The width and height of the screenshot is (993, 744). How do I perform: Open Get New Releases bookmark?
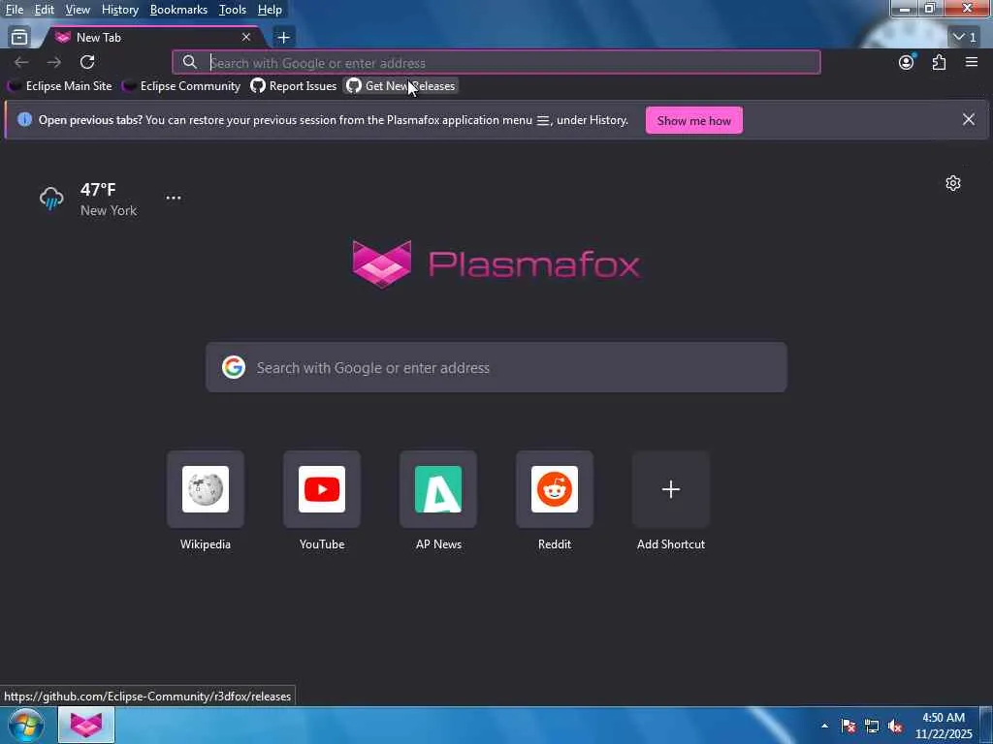coord(400,86)
